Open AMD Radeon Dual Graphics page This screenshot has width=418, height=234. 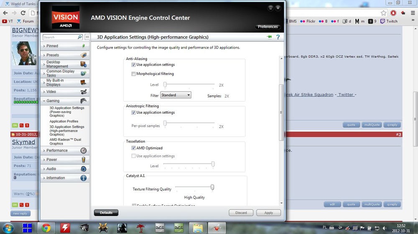[x=65, y=142]
